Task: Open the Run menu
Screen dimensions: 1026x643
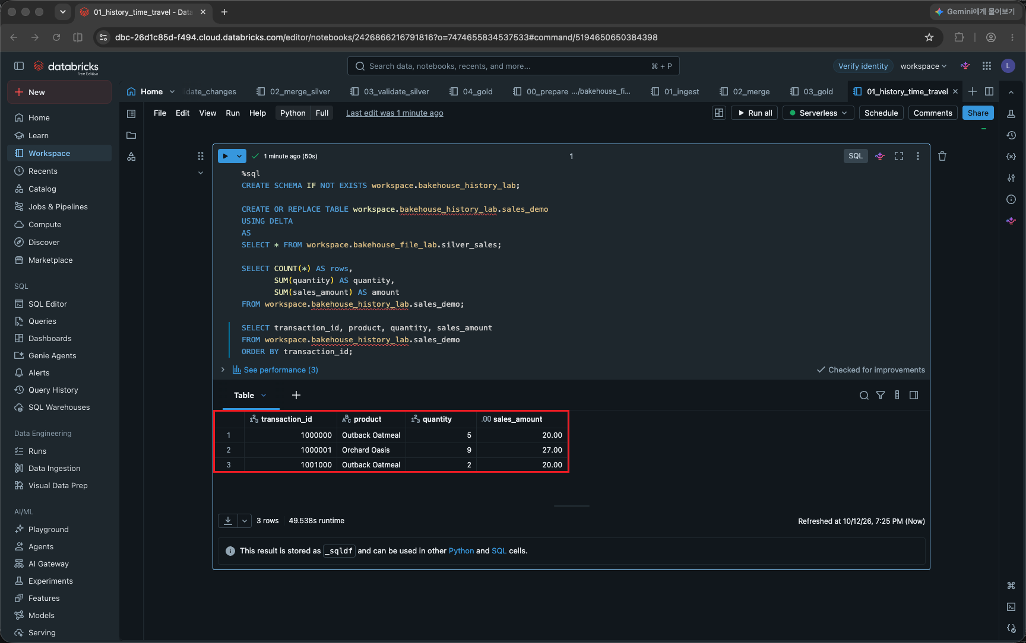Action: tap(233, 113)
